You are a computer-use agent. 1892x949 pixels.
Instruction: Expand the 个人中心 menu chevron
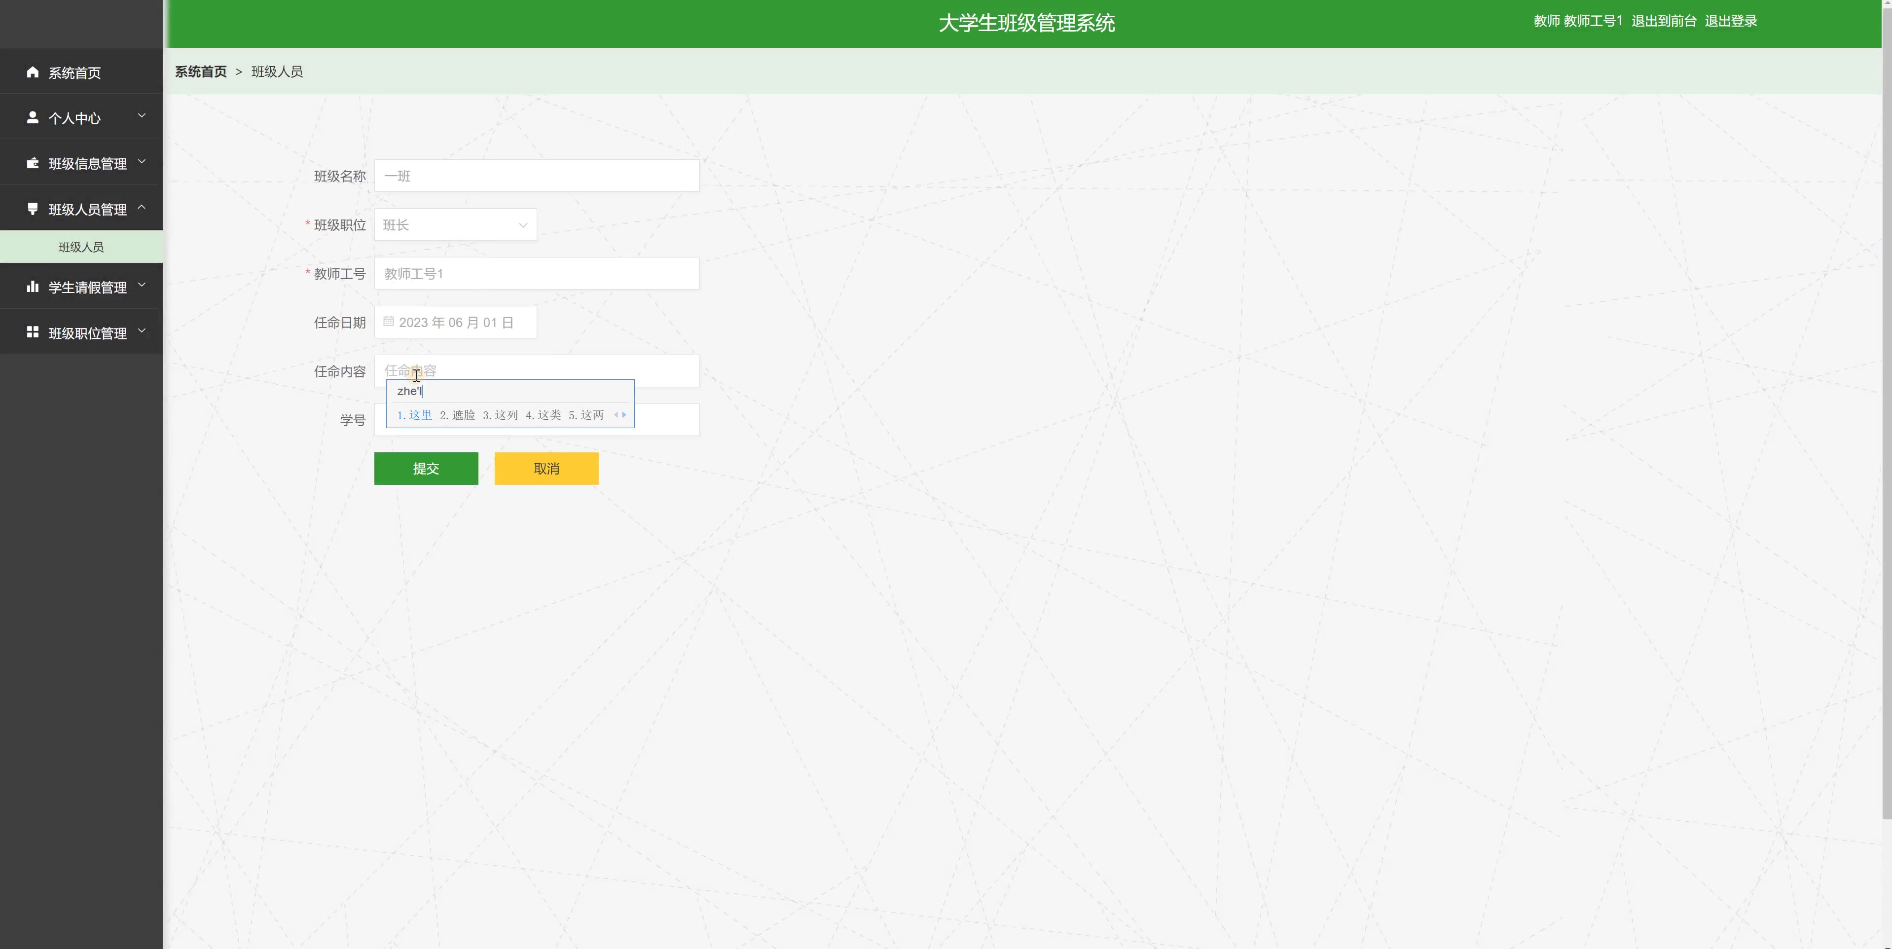(x=142, y=116)
